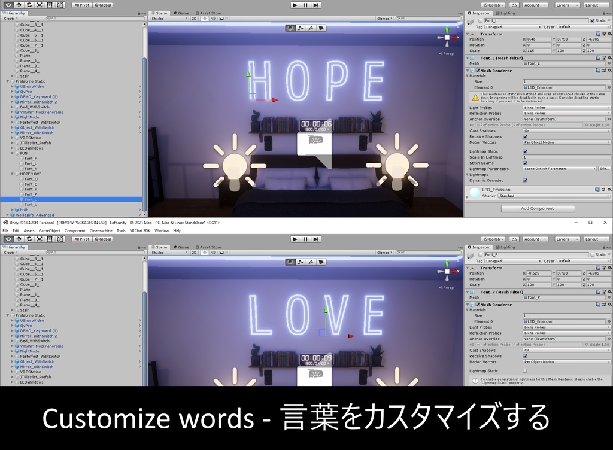The image size is (613, 450).
Task: Open the GameObject menu
Action: pos(49,231)
